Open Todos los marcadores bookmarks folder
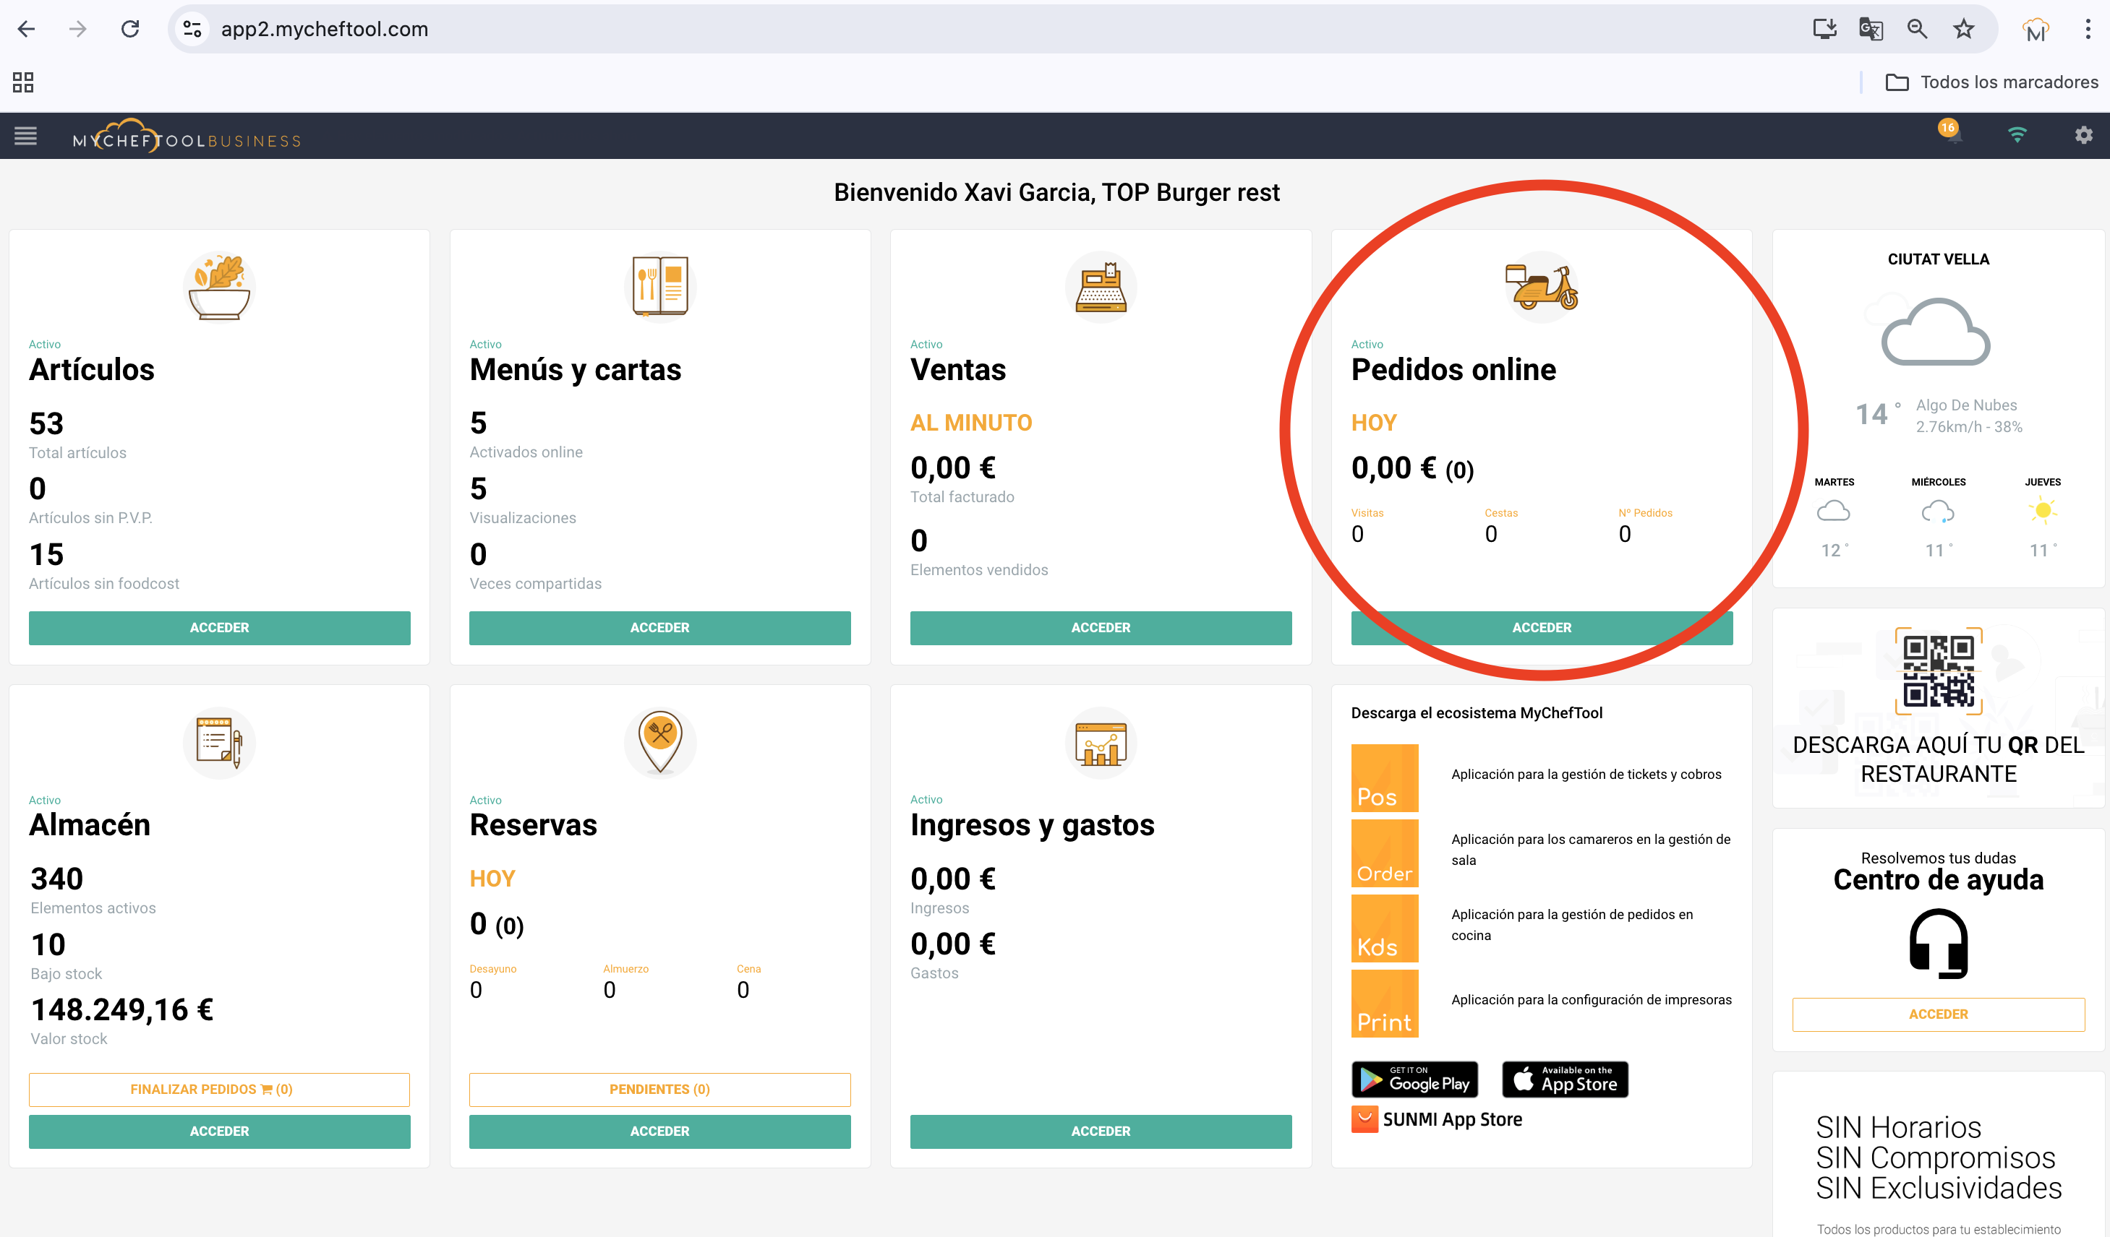 coord(1991,82)
